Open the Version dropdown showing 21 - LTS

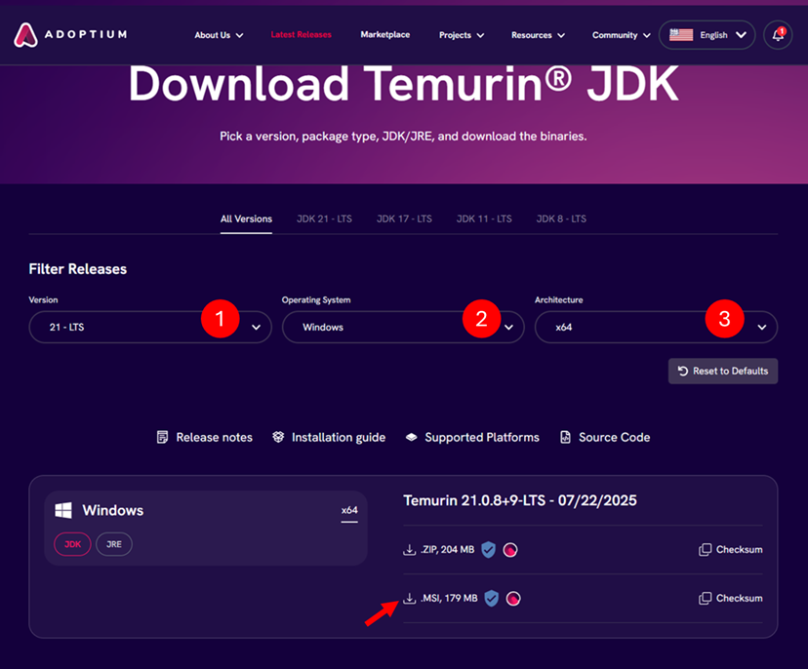click(150, 327)
